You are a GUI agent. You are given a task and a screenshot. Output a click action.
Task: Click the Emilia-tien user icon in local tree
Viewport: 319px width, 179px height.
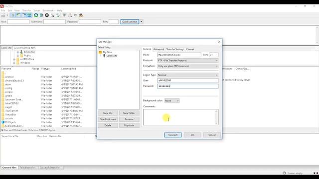point(21,52)
